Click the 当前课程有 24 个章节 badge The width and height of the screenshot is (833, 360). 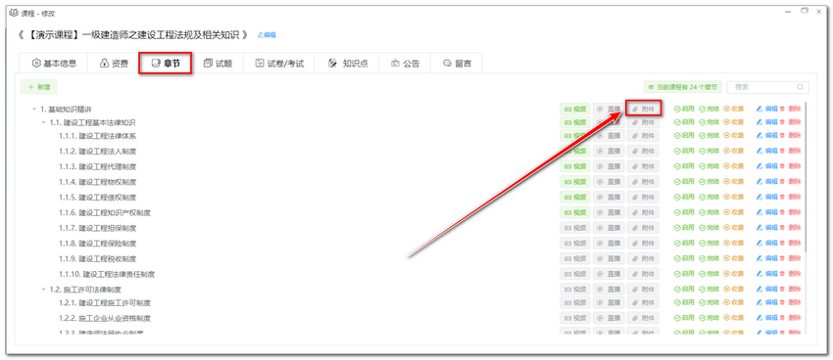click(x=682, y=87)
